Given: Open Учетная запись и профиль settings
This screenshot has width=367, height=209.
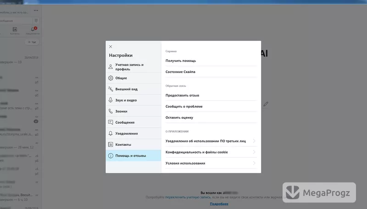Looking at the screenshot, I should (x=133, y=67).
